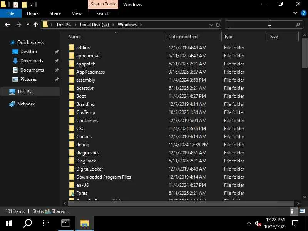Select the addins folder icon
This screenshot has height=231, width=308.
point(72,47)
